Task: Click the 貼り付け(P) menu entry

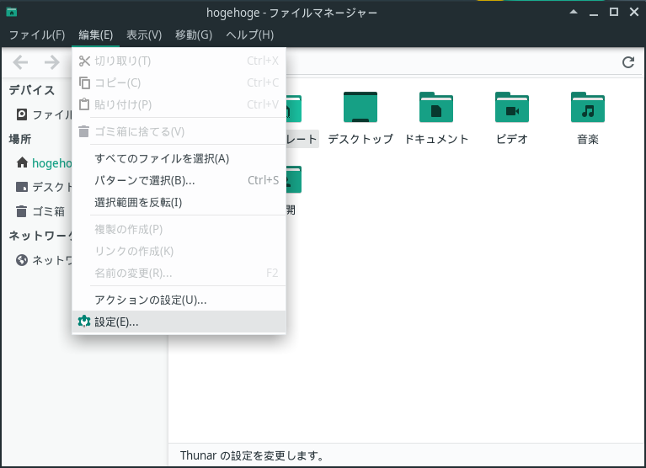Action: tap(179, 104)
